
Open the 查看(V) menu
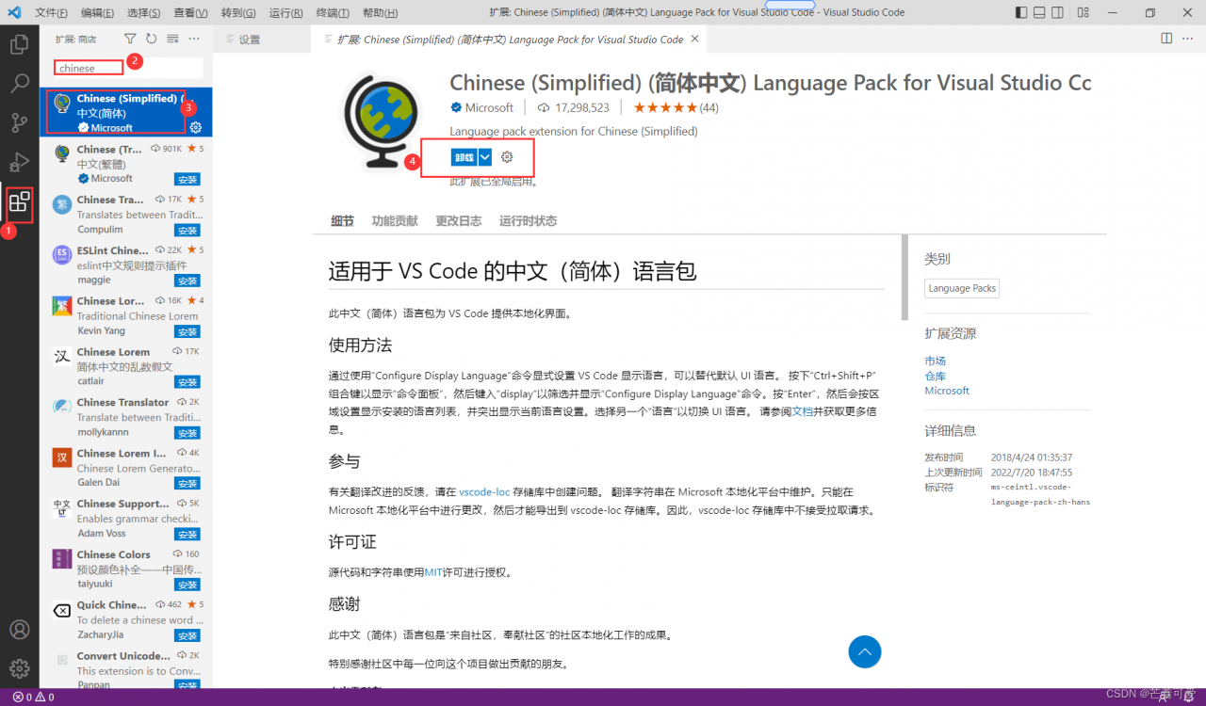point(191,13)
